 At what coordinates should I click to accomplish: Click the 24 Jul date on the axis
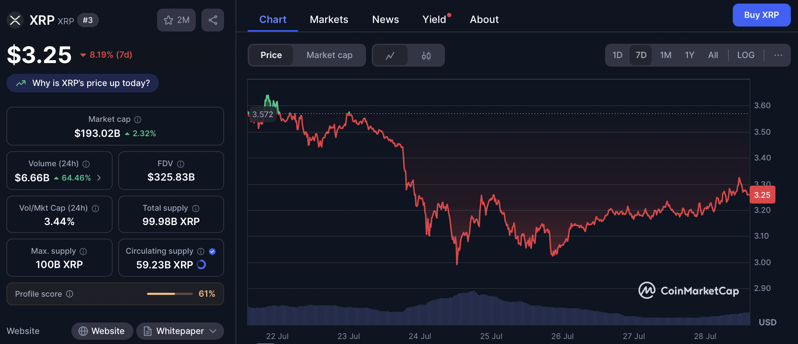tap(420, 336)
